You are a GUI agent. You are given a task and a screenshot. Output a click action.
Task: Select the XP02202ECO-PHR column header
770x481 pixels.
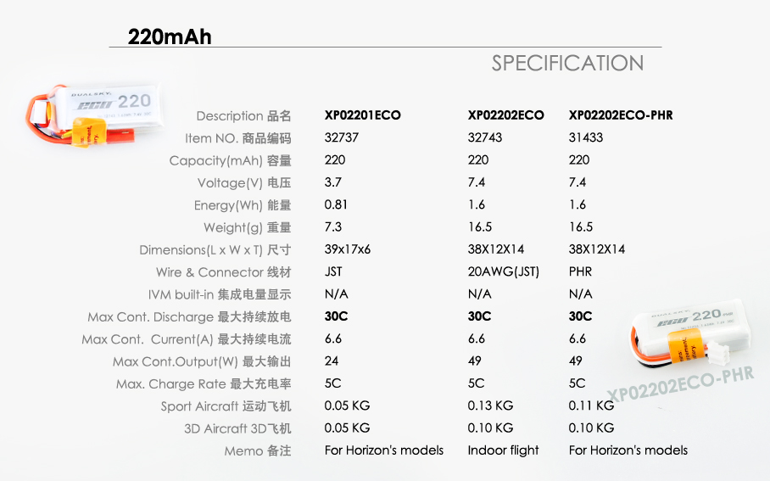(620, 115)
